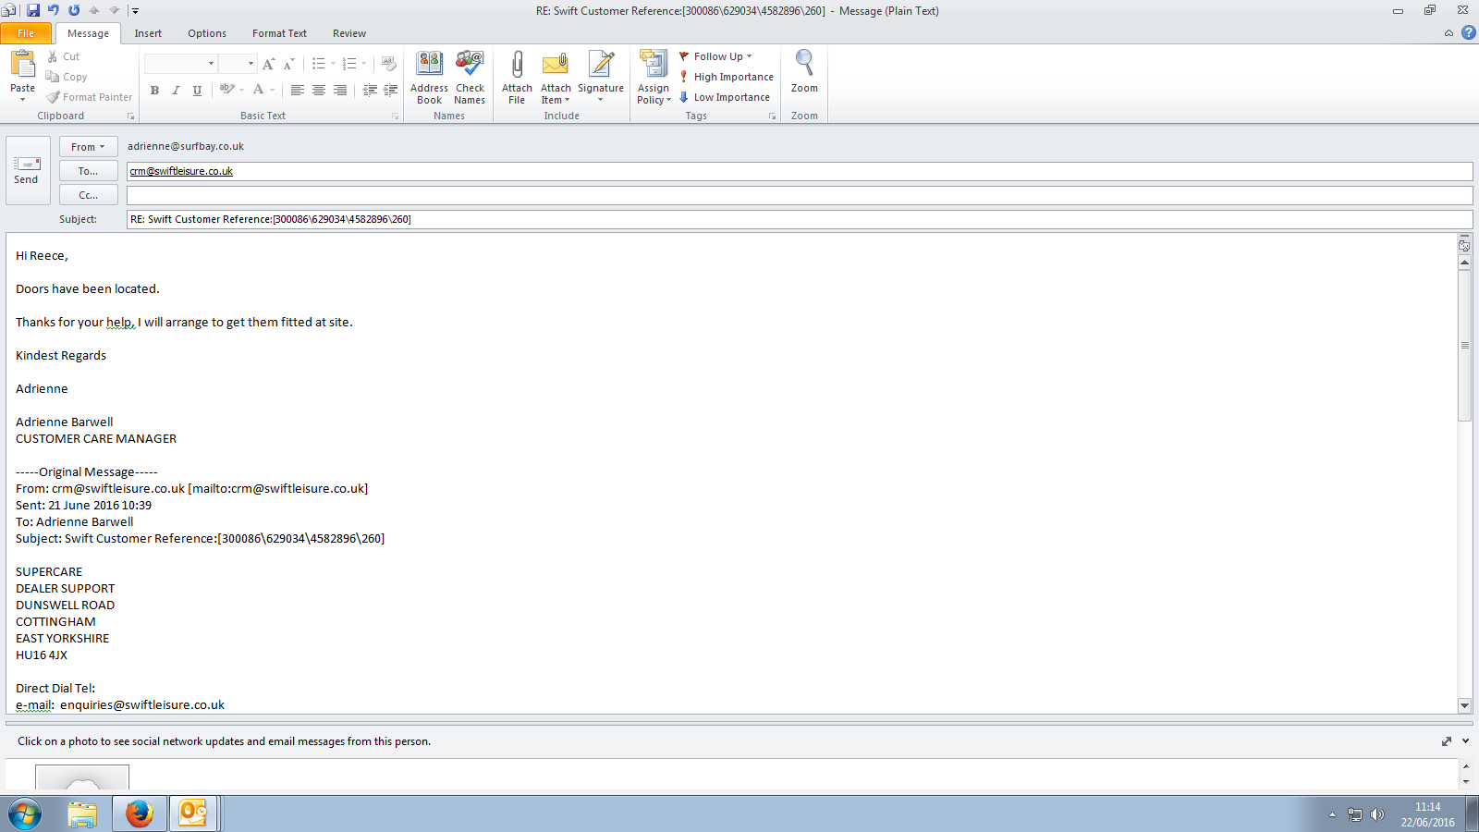Open the Clipboard pane dialog launcher

[x=130, y=116]
